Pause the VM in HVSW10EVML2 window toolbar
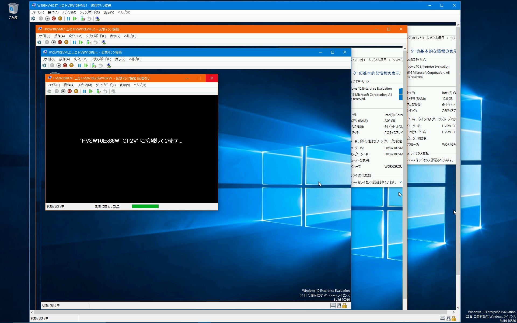The width and height of the screenshot is (517, 323). click(75, 42)
